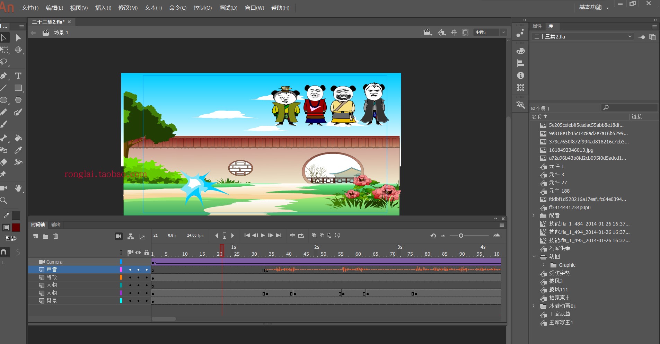Open the Library panel options menu
Image resolution: width=660 pixels, height=344 pixels.
click(x=654, y=26)
